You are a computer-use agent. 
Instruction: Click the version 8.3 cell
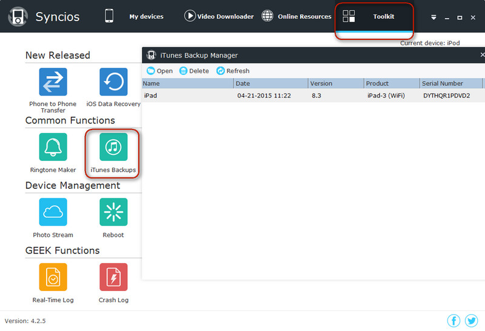coord(316,96)
